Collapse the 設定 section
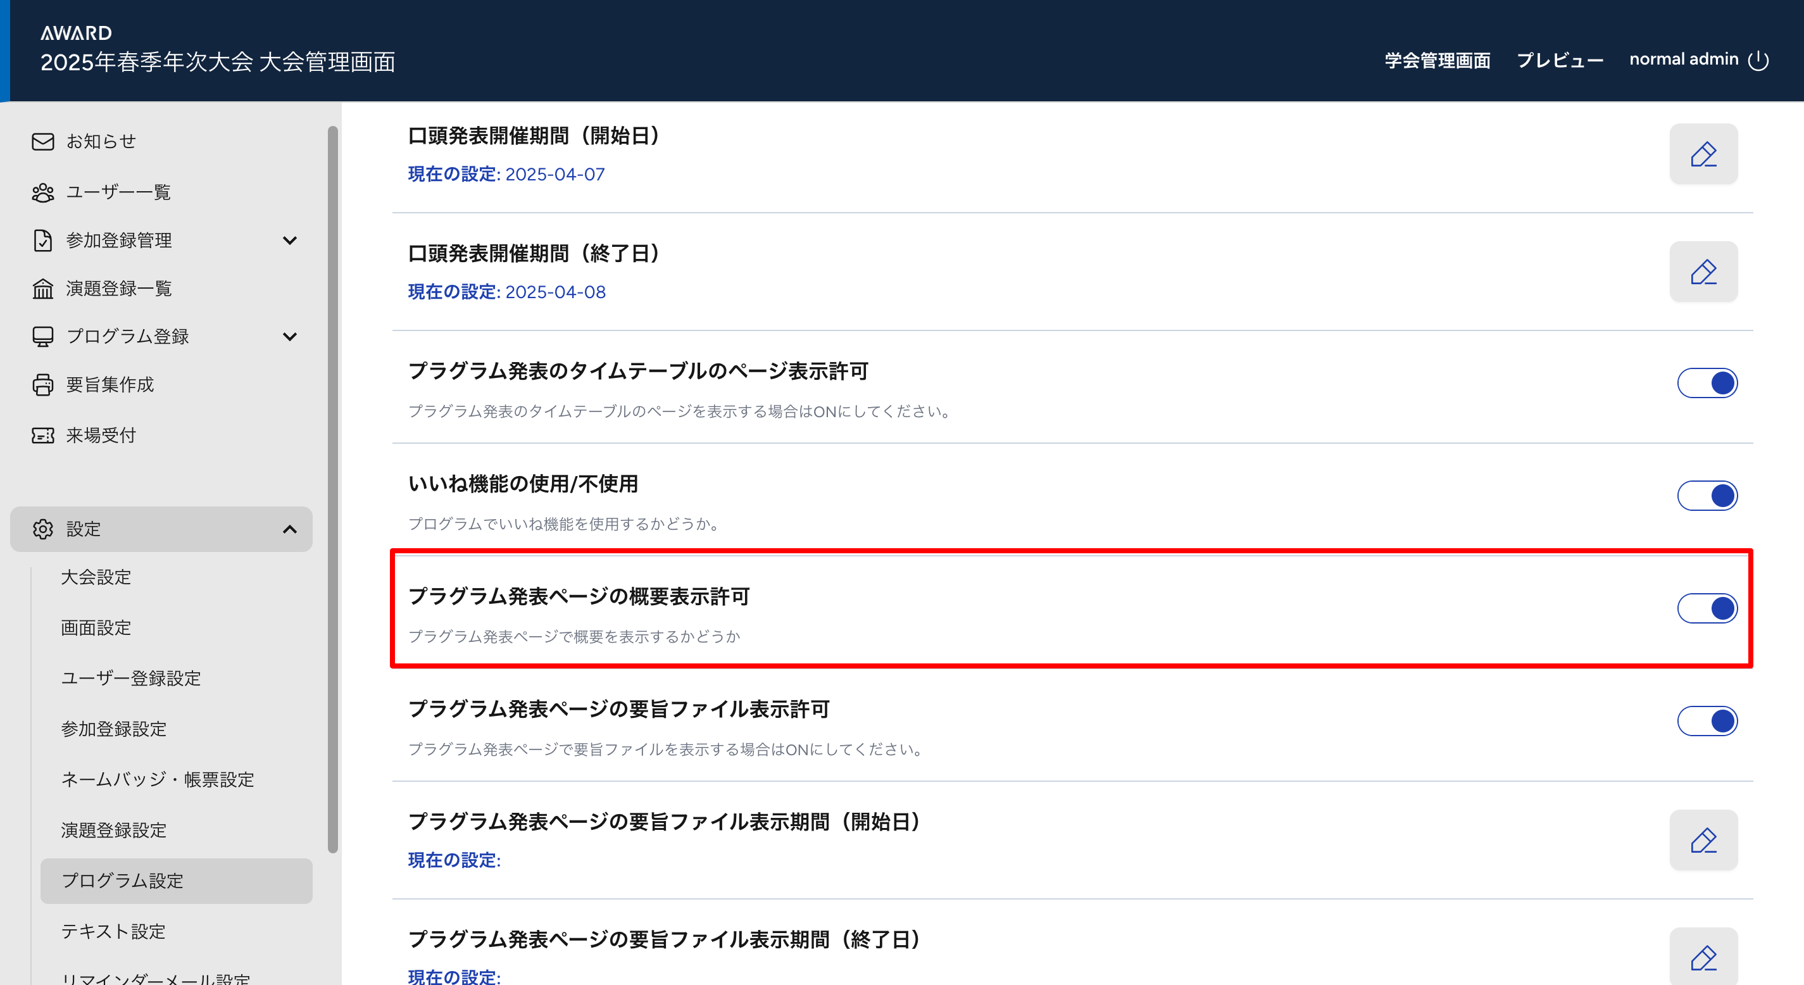This screenshot has height=985, width=1804. [x=290, y=529]
